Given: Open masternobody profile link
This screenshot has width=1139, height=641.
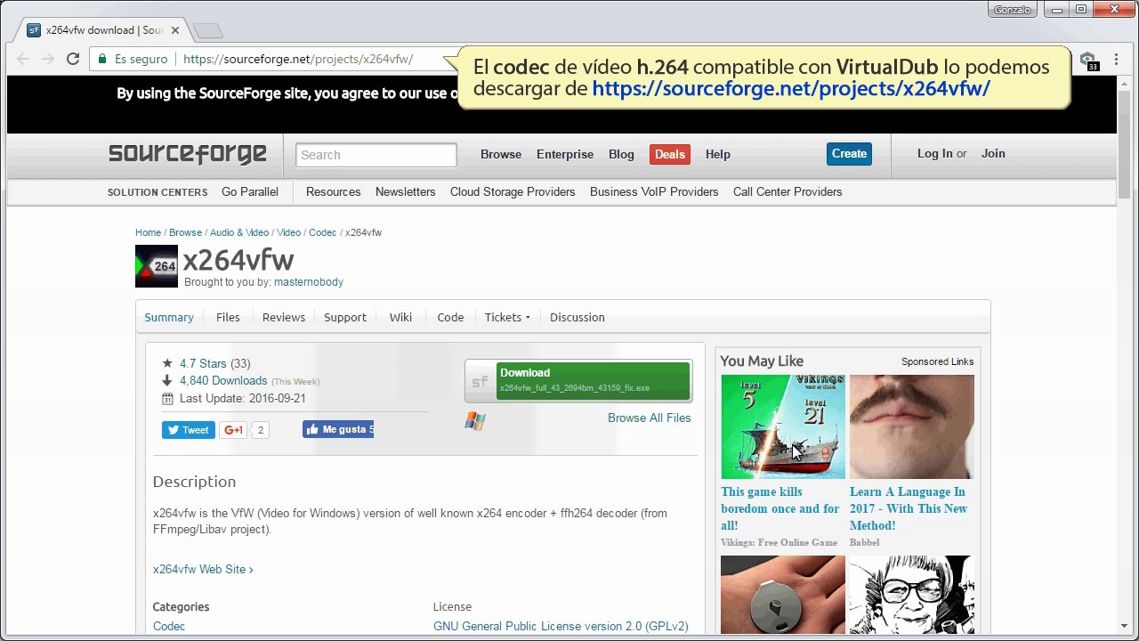Looking at the screenshot, I should 309,282.
